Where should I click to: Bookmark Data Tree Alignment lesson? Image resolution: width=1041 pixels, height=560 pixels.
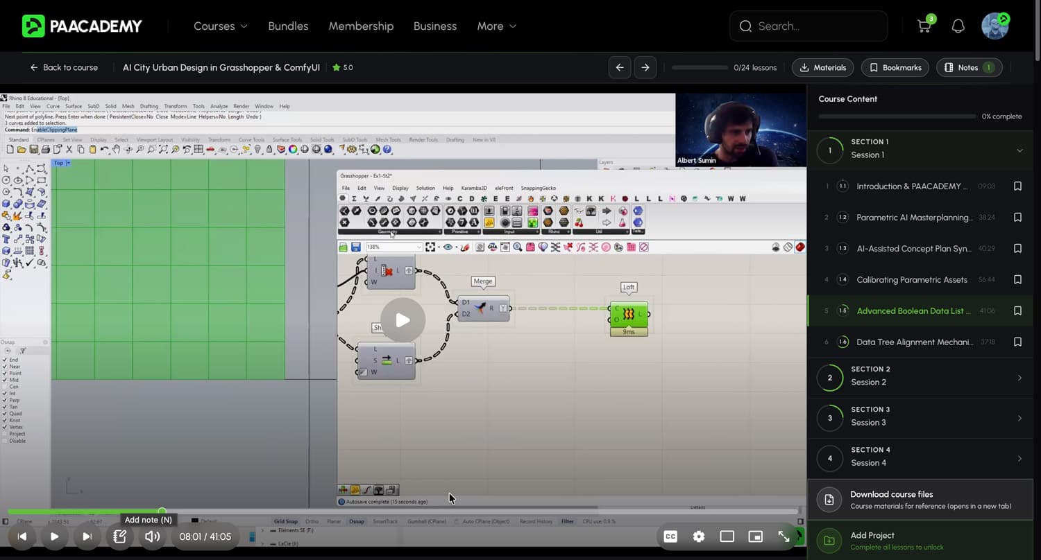[1017, 342]
